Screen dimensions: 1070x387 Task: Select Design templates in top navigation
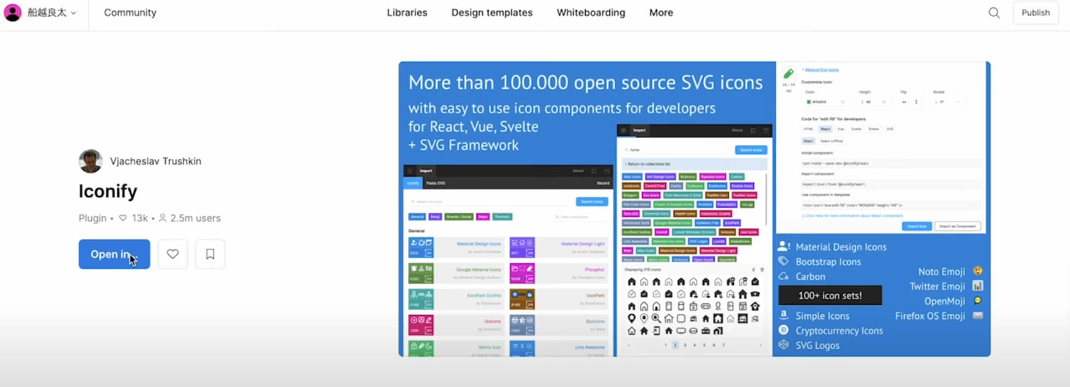point(491,13)
